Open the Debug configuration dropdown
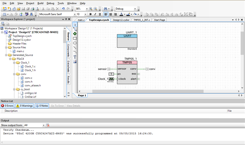 pos(135,9)
